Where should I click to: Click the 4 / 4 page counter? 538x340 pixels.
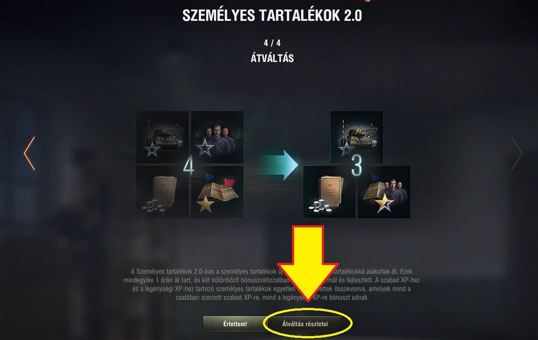point(272,43)
